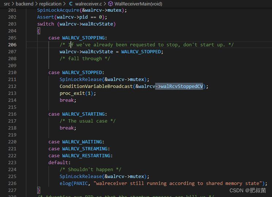Click "Shouldn't happen" comment
Screen dimensions: 272x197
pyautogui.click(x=91, y=170)
